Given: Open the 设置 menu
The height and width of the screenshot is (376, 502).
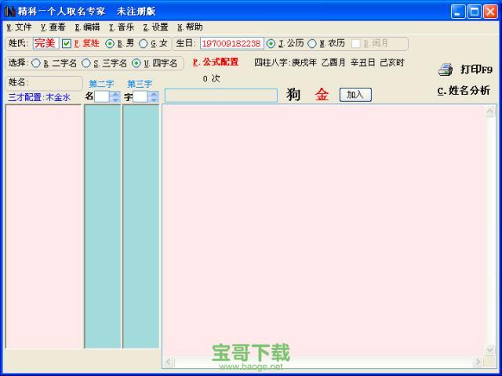Looking at the screenshot, I should point(155,27).
